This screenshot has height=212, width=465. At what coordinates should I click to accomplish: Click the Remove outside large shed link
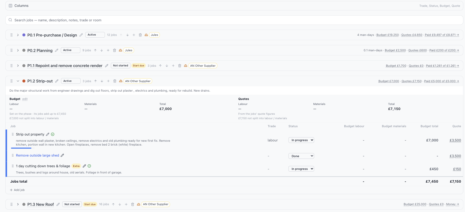[38, 155]
